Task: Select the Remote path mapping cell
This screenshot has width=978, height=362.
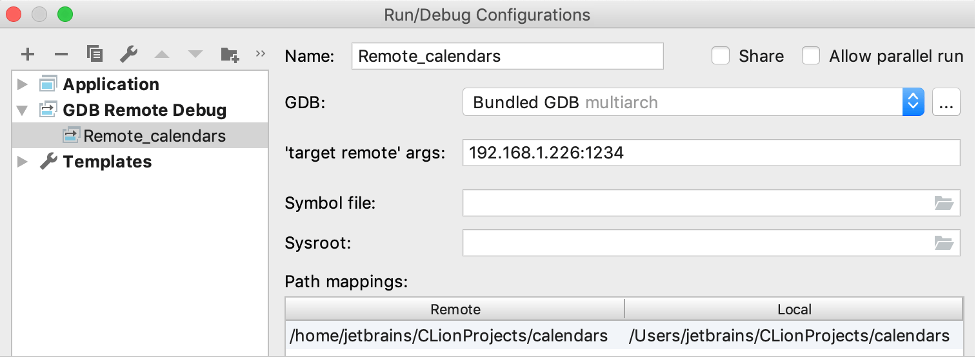Action: point(455,336)
